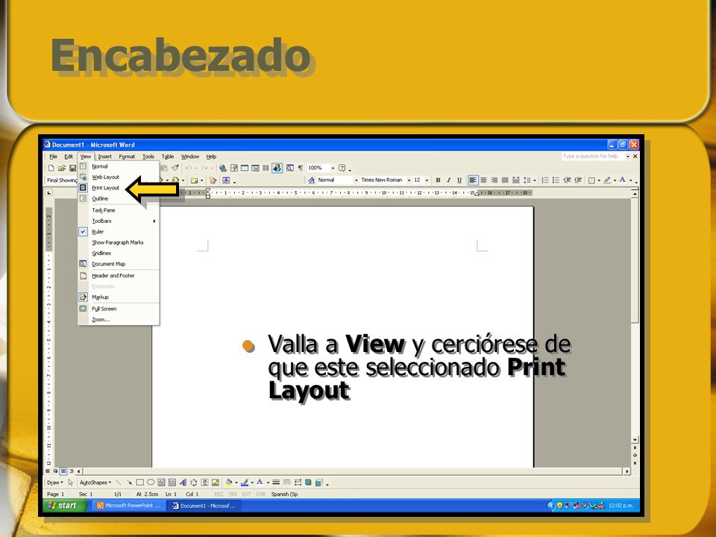Switch to Microsoft PowerPoint taskbar button
Screen dimensions: 716x537
(128, 506)
